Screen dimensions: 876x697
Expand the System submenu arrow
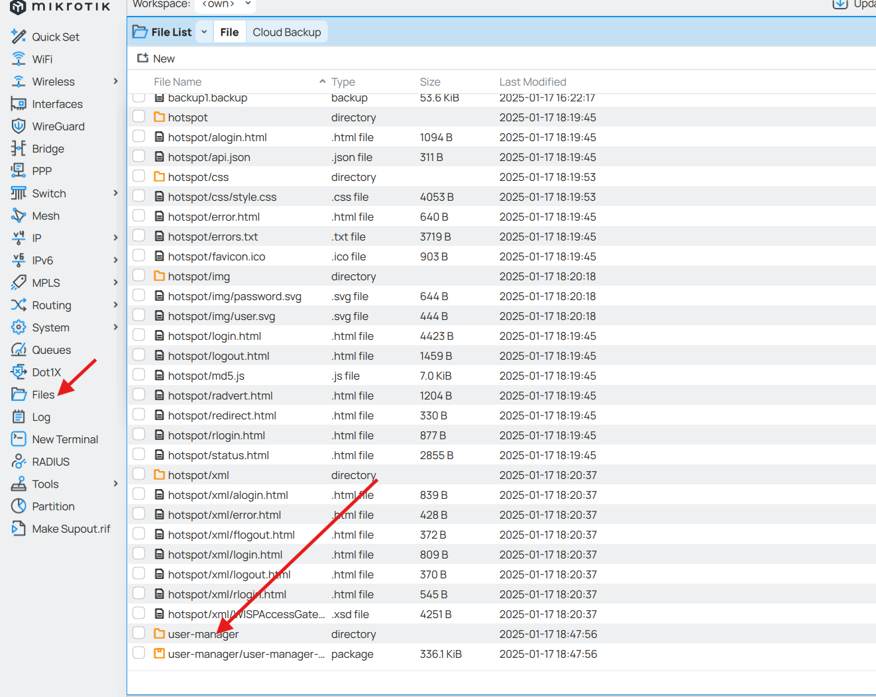(x=115, y=327)
